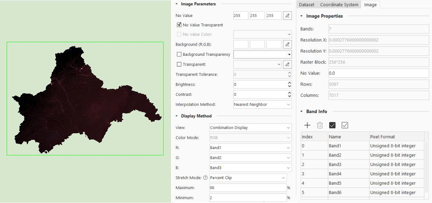Image resolution: width=432 pixels, height=203 pixels.
Task: Switch to the Coordinate System tab
Action: (x=339, y=5)
